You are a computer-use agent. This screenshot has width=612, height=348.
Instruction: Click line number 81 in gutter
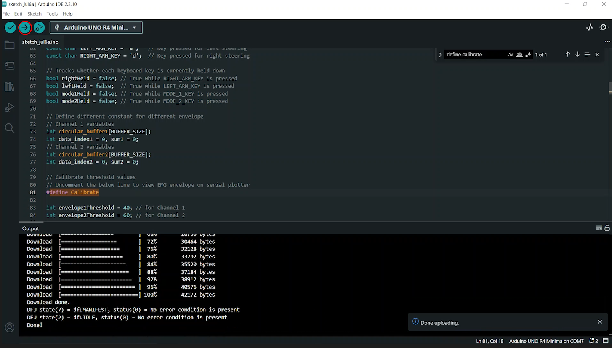click(33, 192)
